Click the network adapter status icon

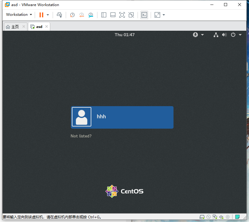[215, 217]
